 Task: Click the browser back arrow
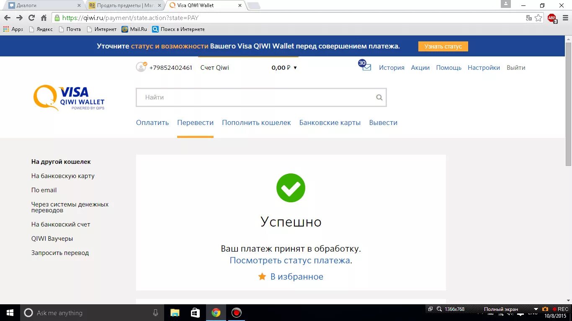7,18
